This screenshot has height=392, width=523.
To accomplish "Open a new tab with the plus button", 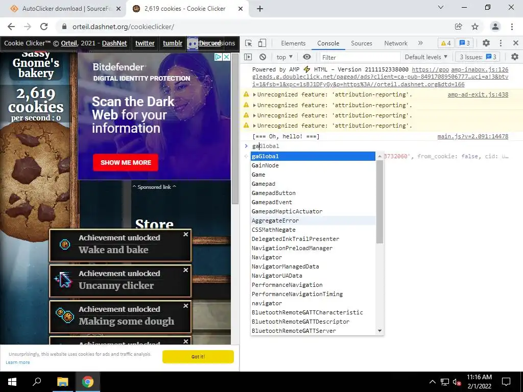I will coord(260,9).
